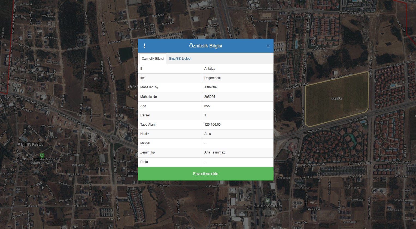Click the ALTINKALE neighborhood map label

coord(31,144)
